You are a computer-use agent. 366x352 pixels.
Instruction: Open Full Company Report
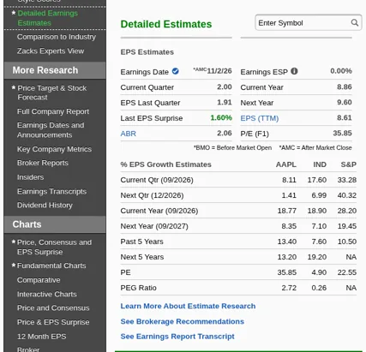(53, 111)
